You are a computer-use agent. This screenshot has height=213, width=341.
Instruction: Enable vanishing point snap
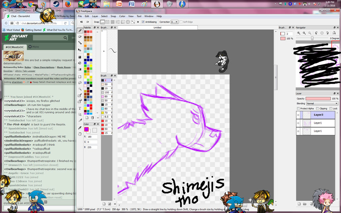(x=118, y=22)
